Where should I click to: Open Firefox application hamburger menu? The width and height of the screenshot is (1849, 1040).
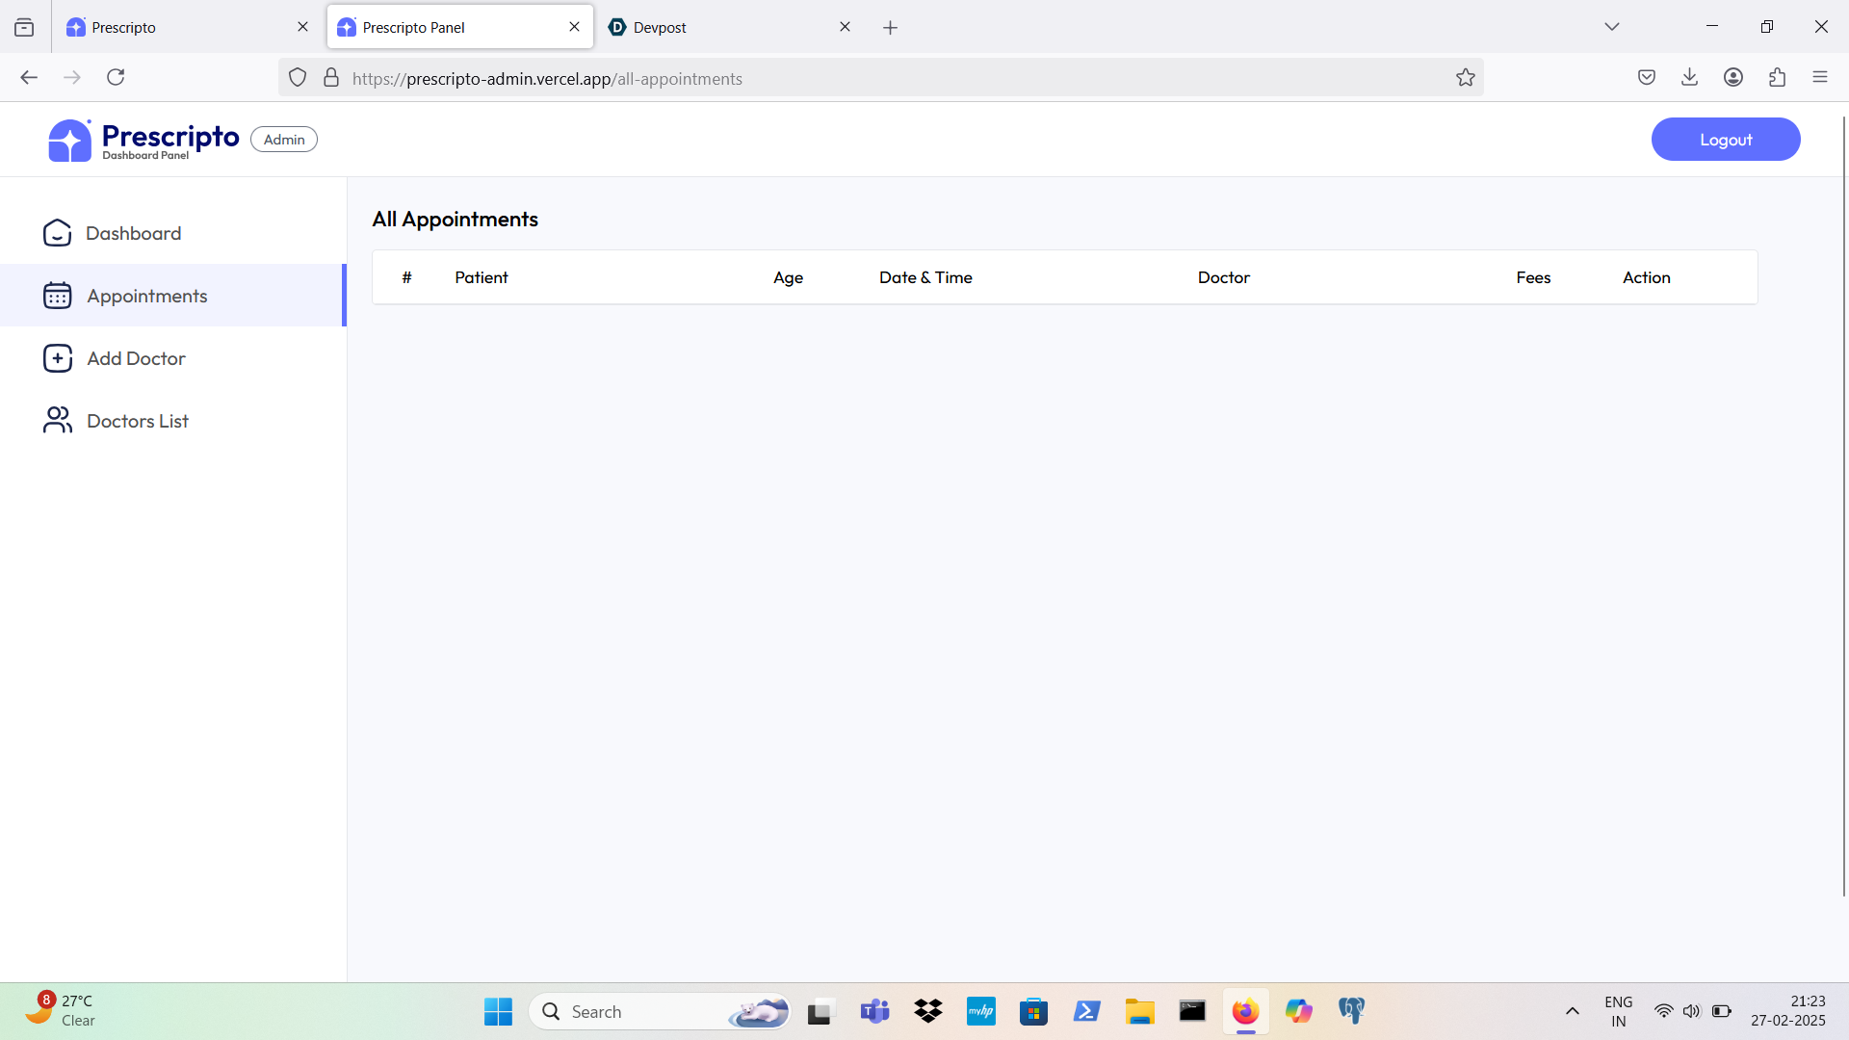point(1819,77)
